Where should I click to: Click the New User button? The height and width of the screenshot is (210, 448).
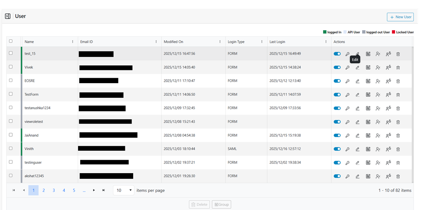pyautogui.click(x=400, y=17)
